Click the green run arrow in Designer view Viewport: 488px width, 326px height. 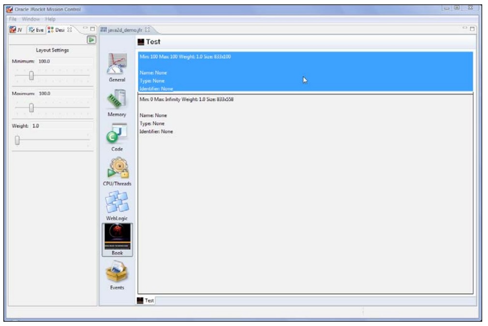click(90, 40)
